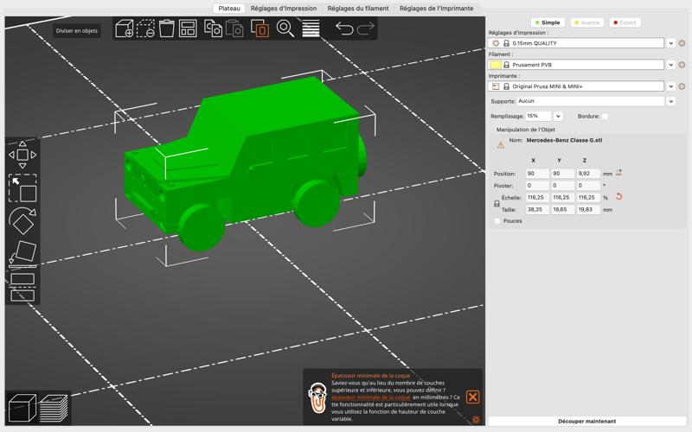Select the Scale tool in left toolbar
Screen dimensions: 692x432
22,188
